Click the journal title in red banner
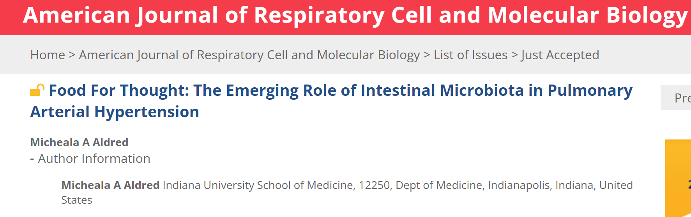The image size is (691, 217). (x=355, y=16)
